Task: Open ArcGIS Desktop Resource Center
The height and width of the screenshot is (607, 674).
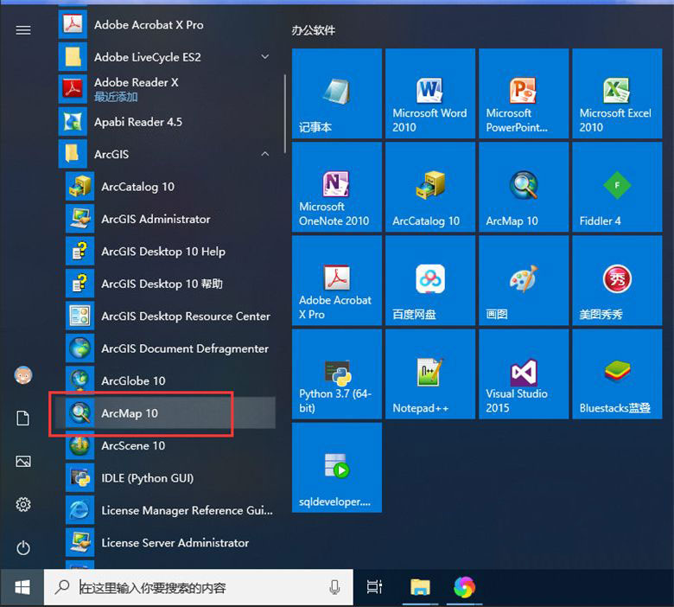Action: (170, 316)
